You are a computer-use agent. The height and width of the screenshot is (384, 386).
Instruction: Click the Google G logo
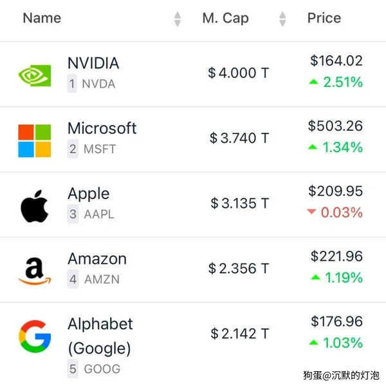pyautogui.click(x=34, y=336)
